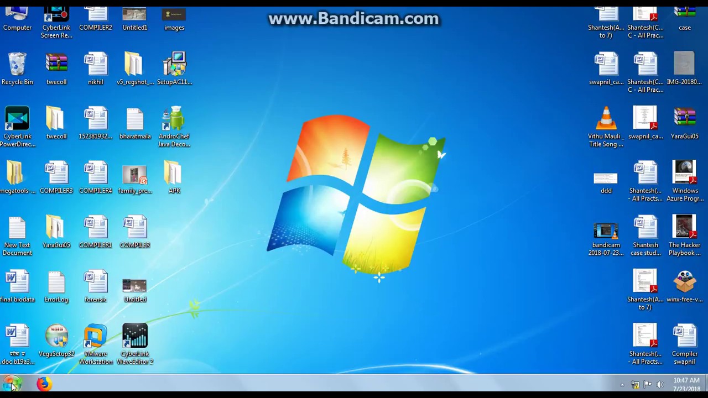This screenshot has height=398, width=708.
Task: Select the v5_regshot folder icon
Action: [x=135, y=69]
